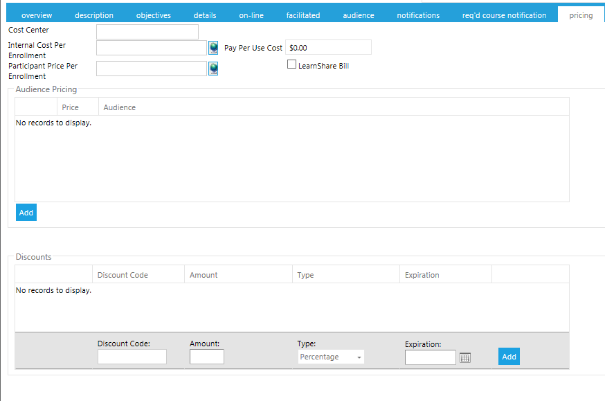Click the discount Amount input field

click(207, 357)
